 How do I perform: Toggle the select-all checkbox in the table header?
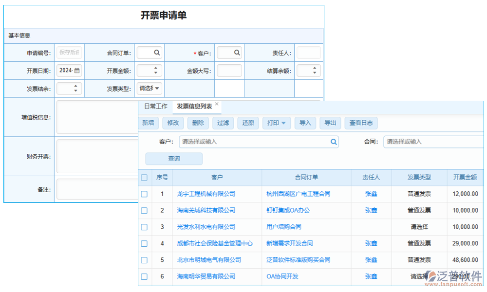[144, 177]
